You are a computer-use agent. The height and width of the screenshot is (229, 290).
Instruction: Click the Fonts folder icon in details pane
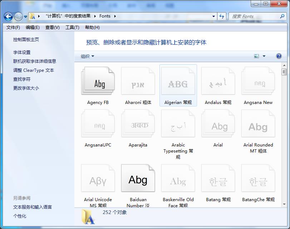pyautogui.click(x=88, y=216)
